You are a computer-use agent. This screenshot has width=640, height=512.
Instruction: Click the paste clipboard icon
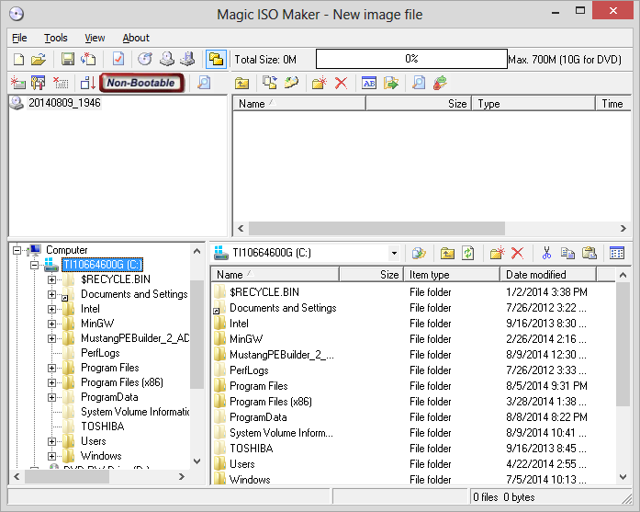589,254
